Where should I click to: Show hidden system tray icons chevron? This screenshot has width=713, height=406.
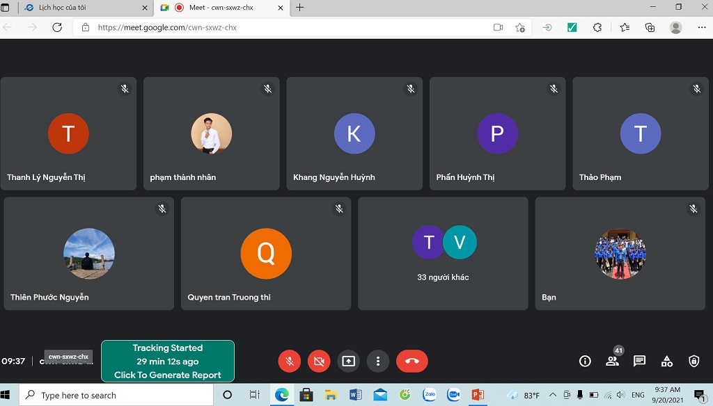pos(553,395)
